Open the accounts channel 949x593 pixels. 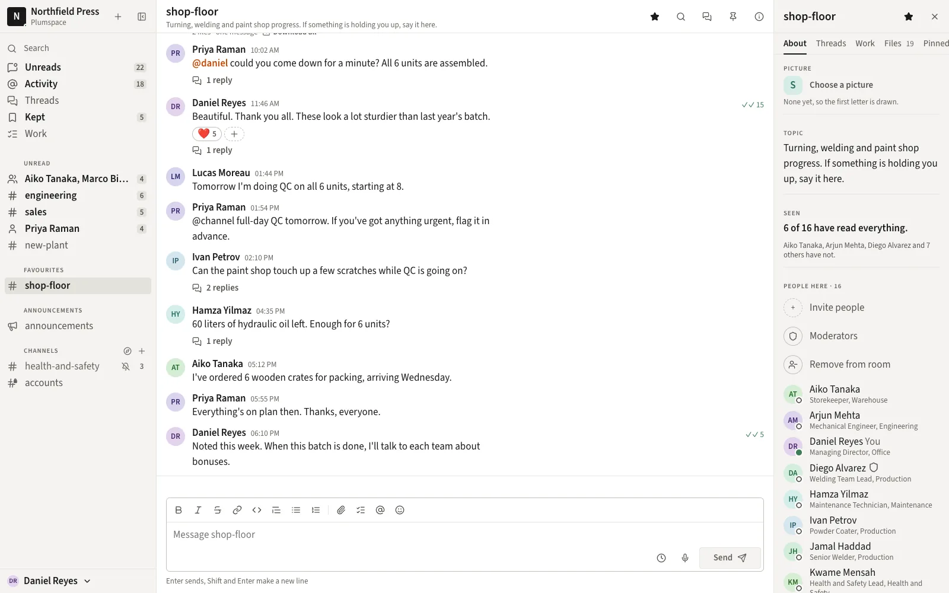click(x=78, y=382)
